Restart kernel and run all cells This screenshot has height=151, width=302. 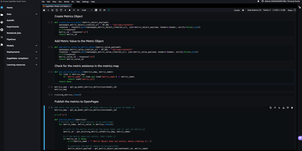coord(78,10)
